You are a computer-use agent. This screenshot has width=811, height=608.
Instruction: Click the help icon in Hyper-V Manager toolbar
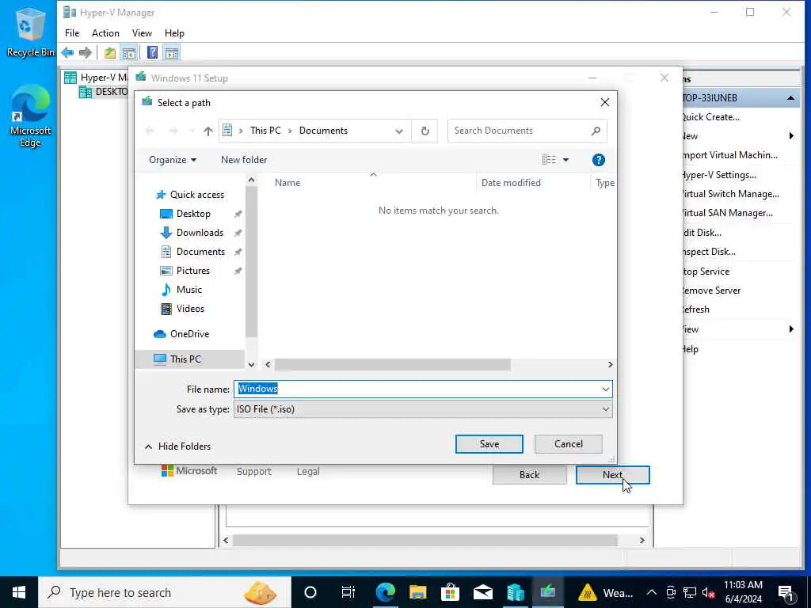pyautogui.click(x=152, y=52)
